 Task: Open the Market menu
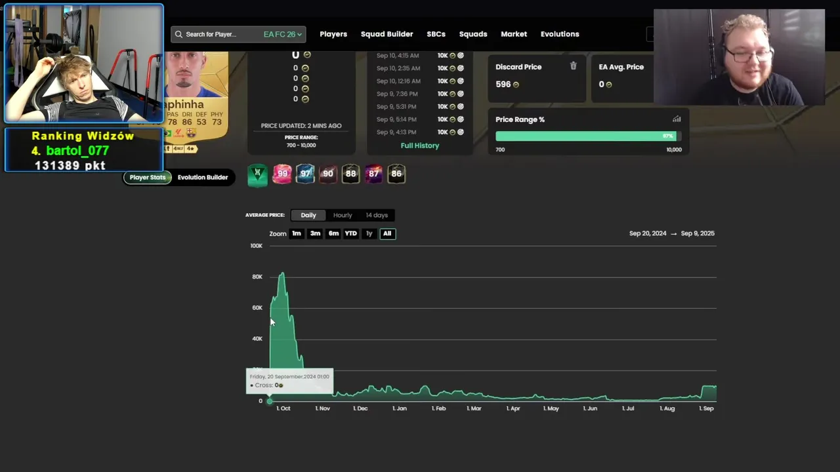[514, 34]
